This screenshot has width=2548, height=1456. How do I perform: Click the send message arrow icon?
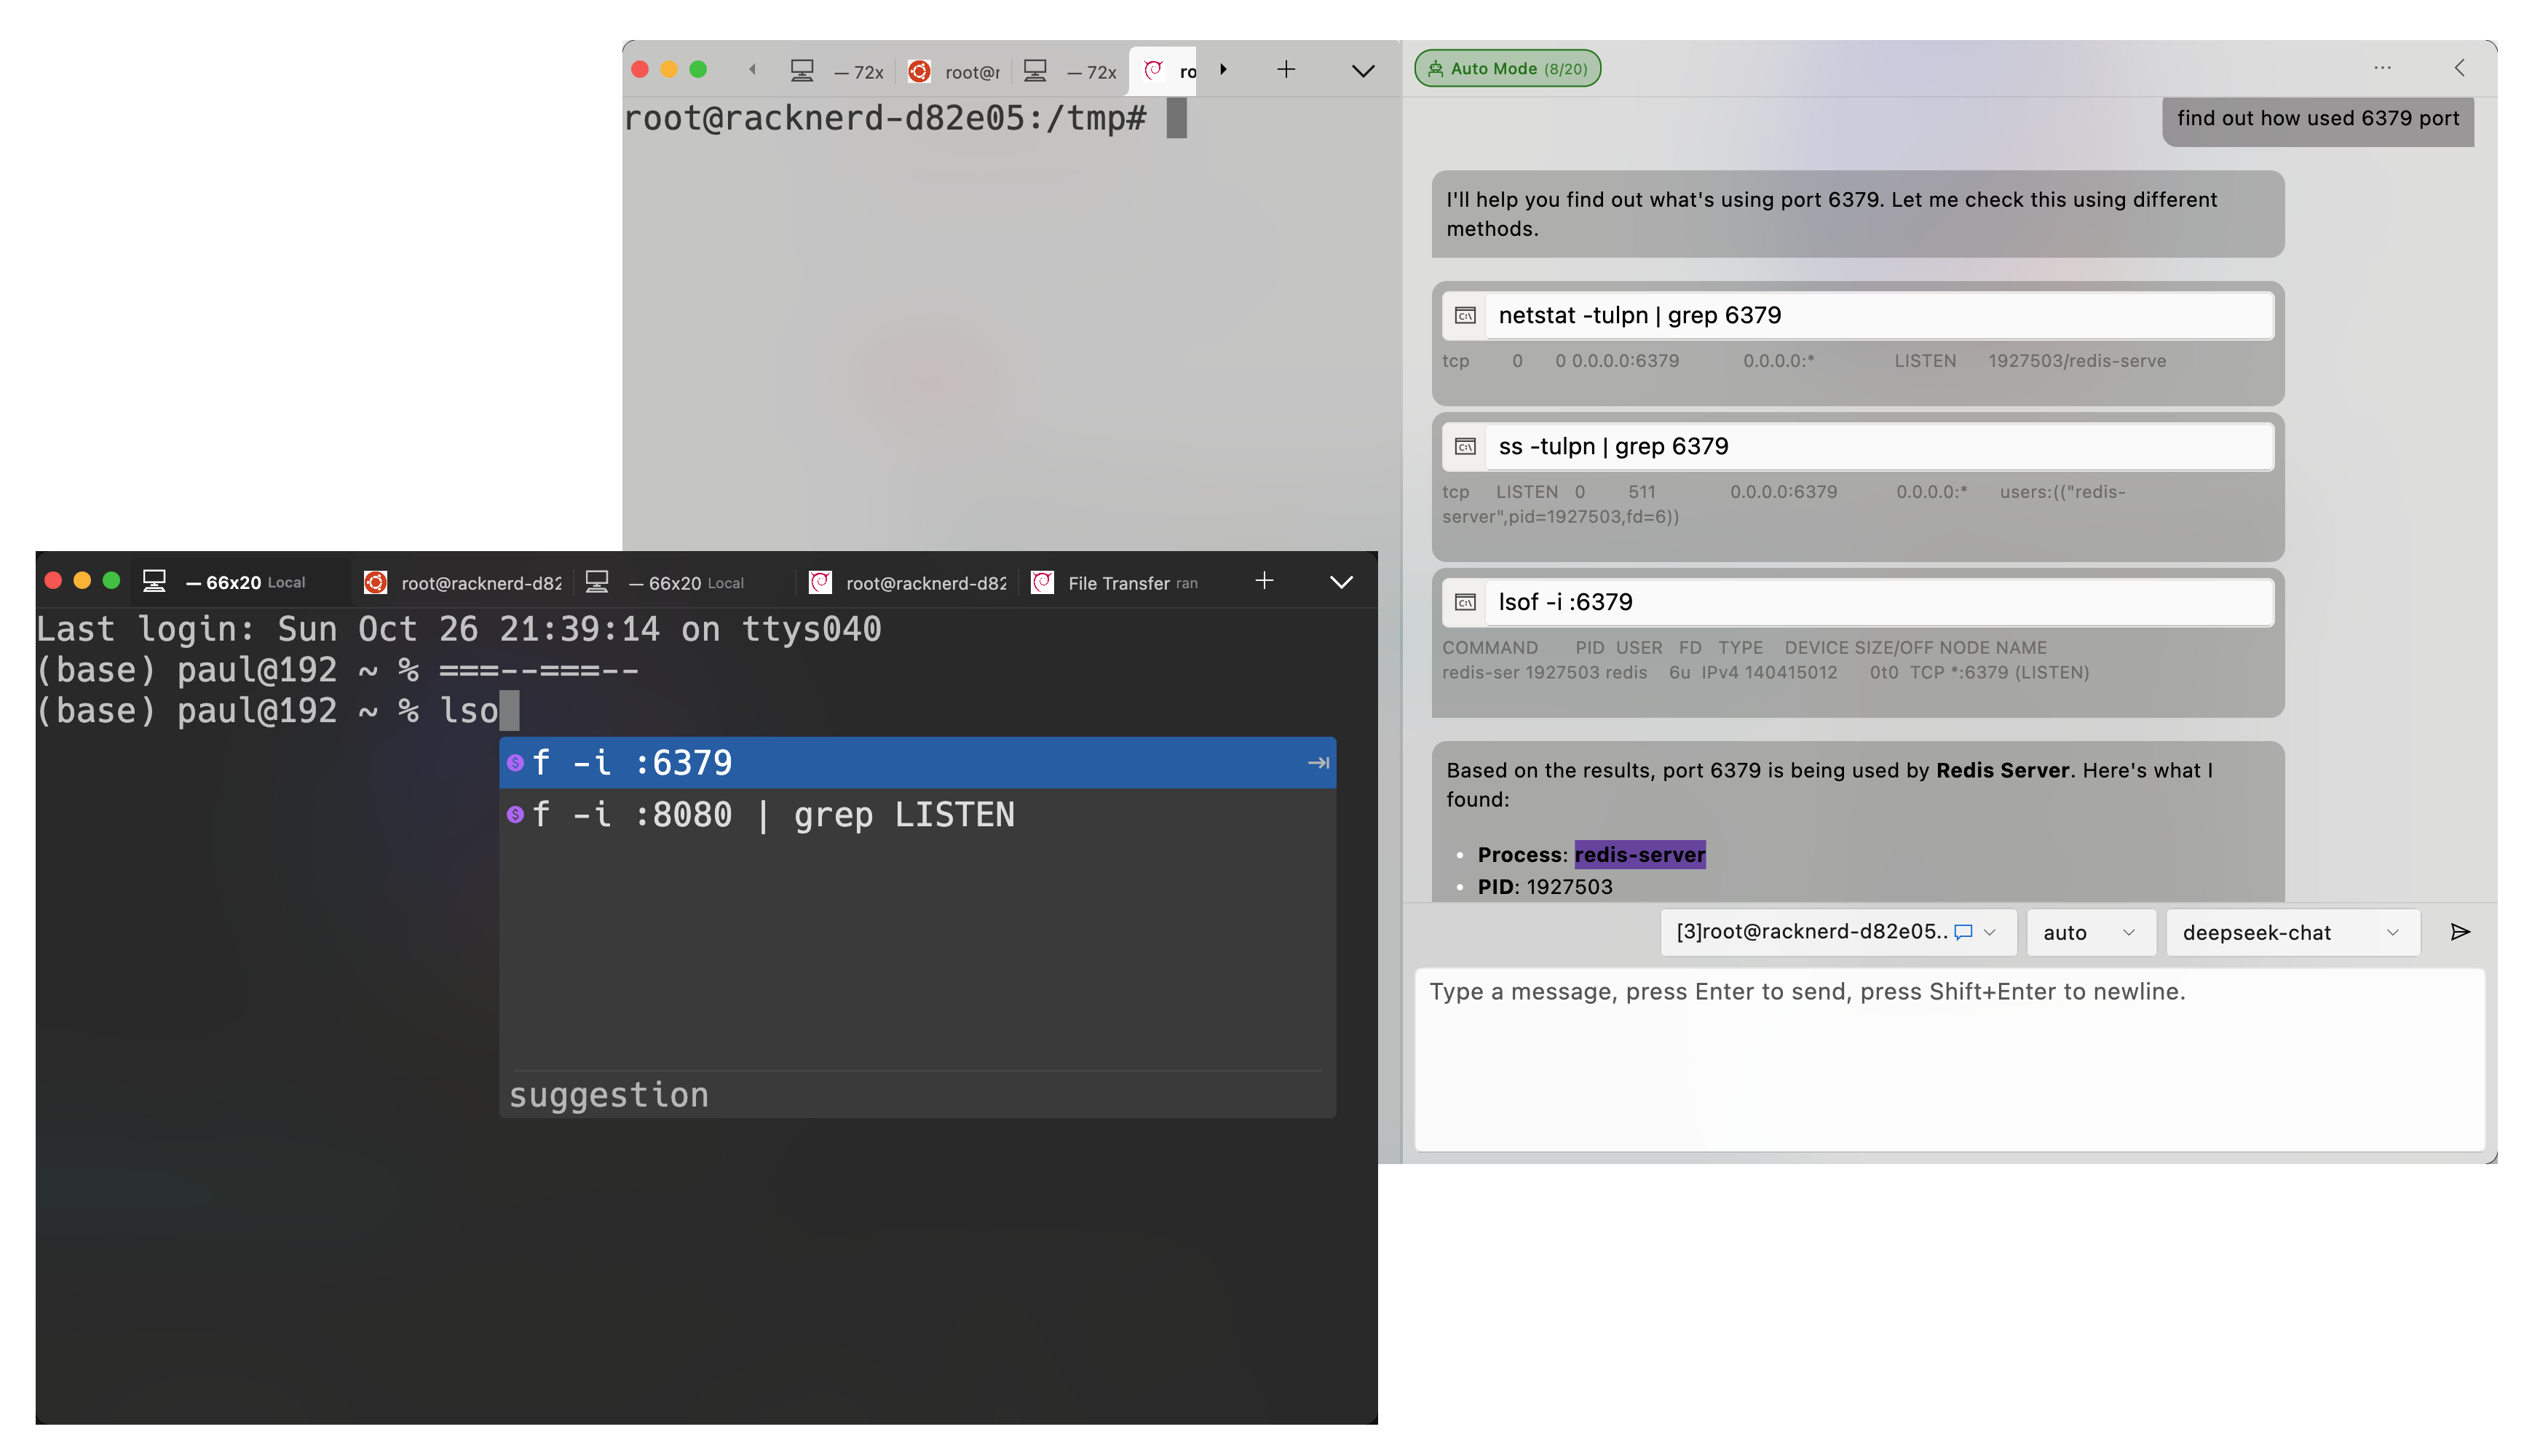(x=2460, y=932)
